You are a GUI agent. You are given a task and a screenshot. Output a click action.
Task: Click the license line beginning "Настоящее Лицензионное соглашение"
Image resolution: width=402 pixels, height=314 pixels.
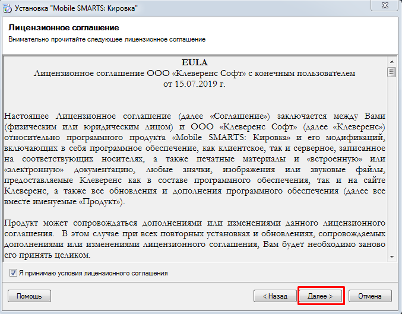195,116
